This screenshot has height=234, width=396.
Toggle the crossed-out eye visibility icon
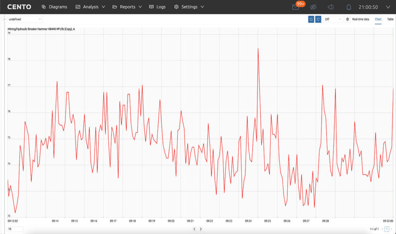[x=313, y=7]
